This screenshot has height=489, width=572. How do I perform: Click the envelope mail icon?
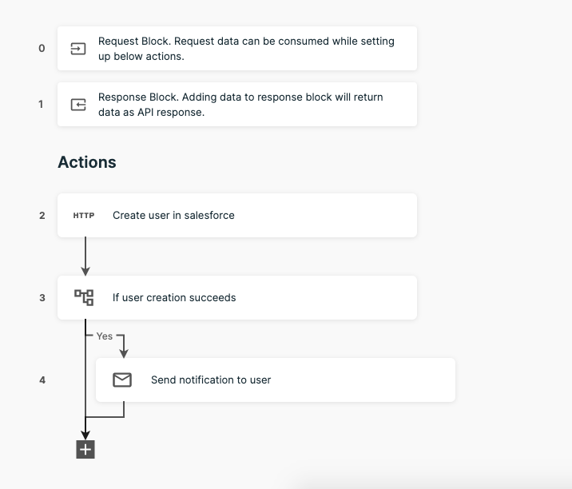coord(122,380)
